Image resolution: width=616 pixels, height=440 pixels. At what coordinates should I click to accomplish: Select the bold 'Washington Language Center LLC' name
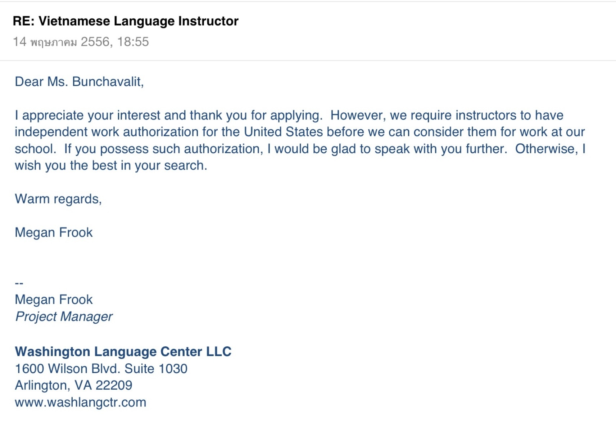123,351
